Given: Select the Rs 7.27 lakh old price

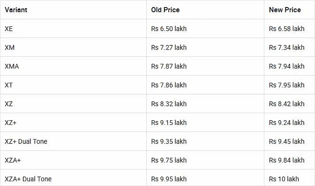Looking at the screenshot, I should tap(169, 48).
